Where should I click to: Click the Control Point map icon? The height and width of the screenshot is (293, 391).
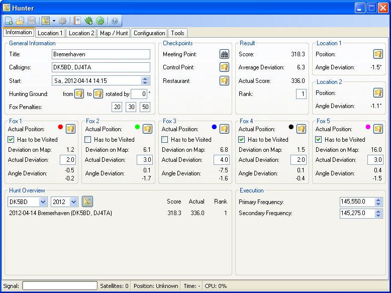click(224, 67)
